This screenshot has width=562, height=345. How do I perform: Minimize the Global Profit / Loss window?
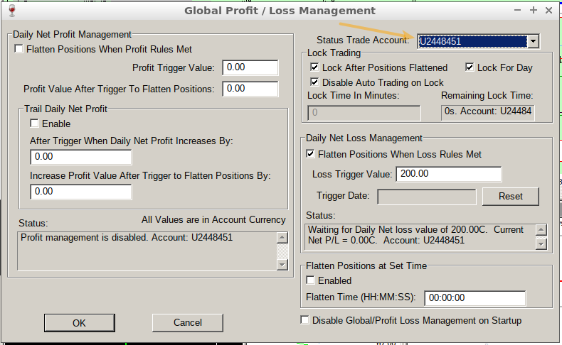pyautogui.click(x=517, y=11)
